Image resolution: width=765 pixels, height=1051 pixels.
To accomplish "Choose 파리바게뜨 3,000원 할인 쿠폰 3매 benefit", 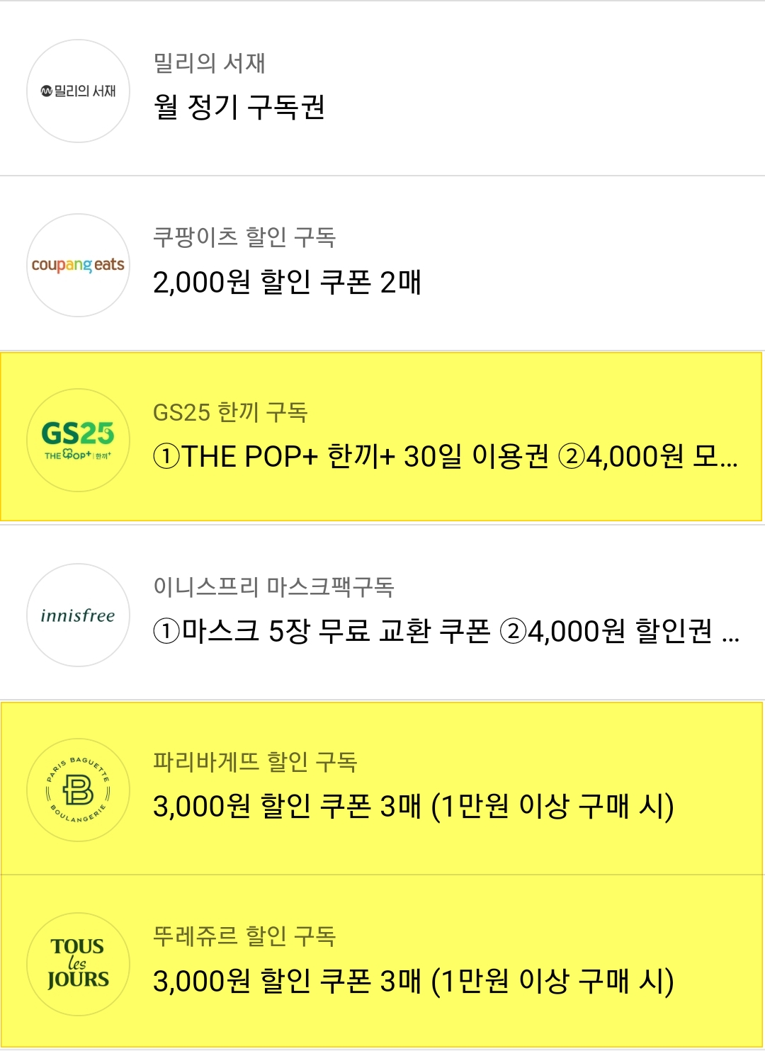I will pos(414,806).
